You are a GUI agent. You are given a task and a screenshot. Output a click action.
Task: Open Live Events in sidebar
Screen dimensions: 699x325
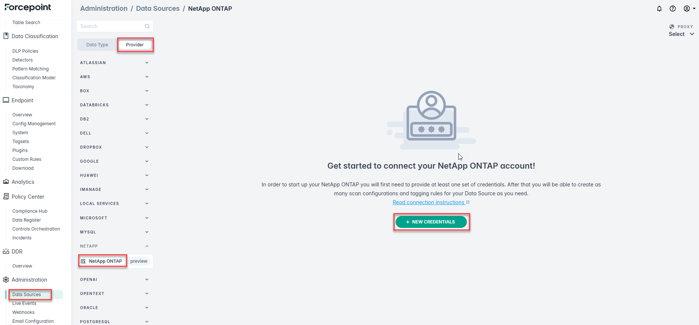tap(24, 304)
